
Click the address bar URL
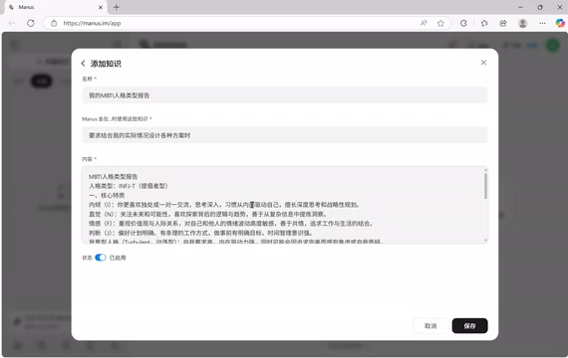[x=92, y=23]
